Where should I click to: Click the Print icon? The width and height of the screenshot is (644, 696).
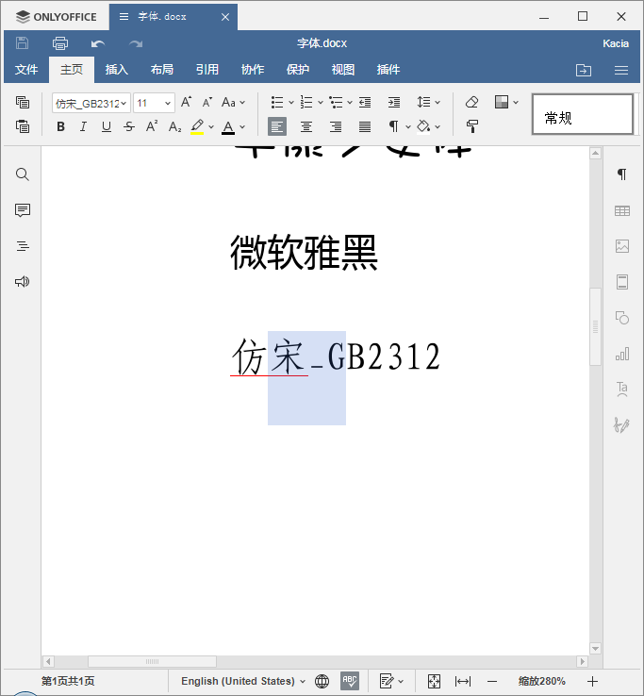(x=60, y=43)
